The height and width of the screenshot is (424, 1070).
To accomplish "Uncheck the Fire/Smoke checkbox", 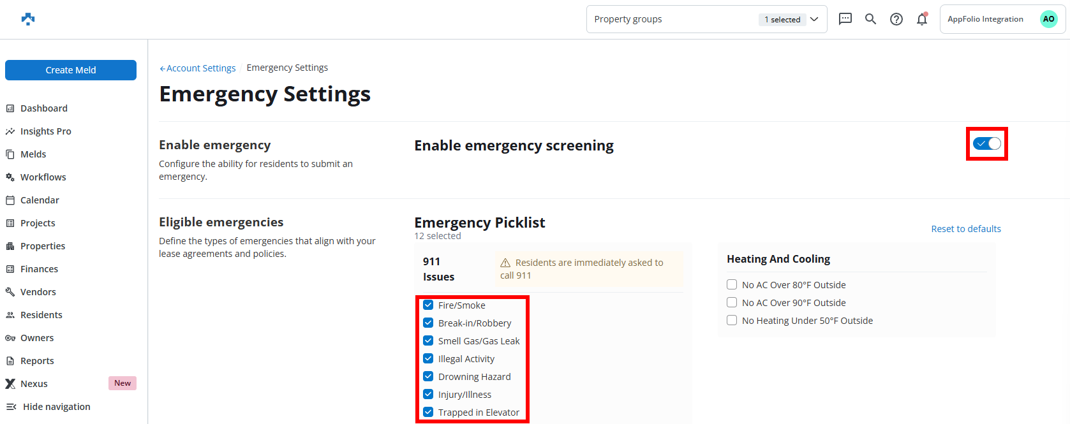I will pos(428,305).
